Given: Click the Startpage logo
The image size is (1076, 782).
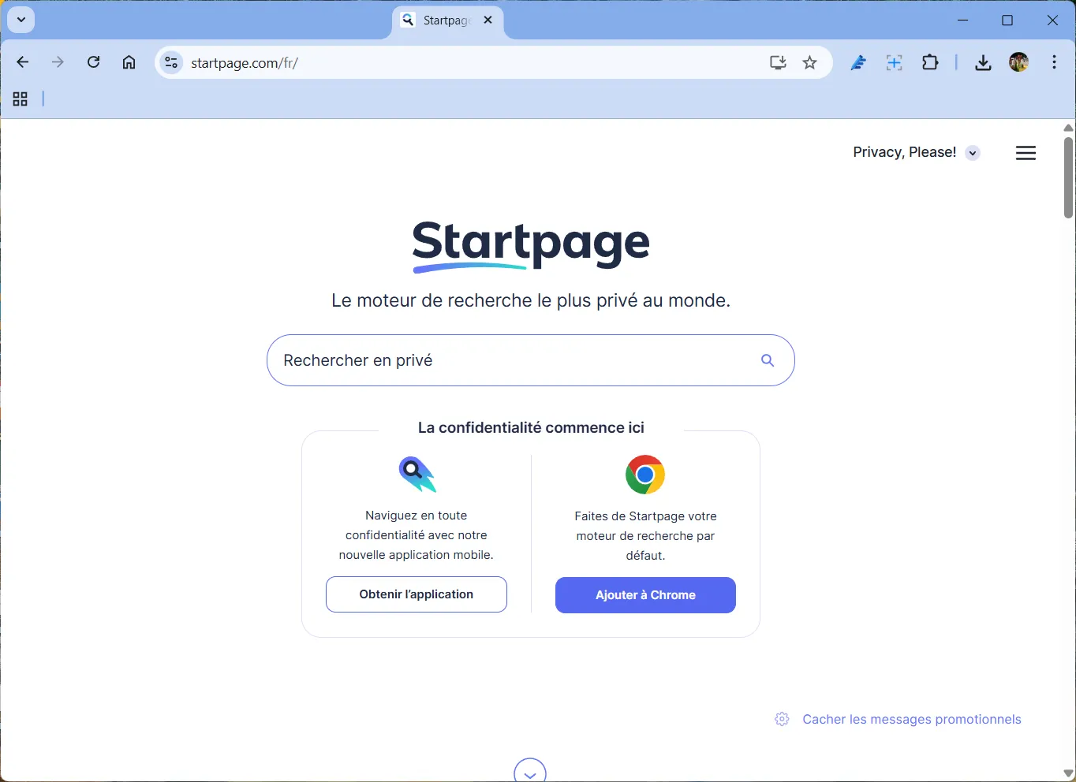Looking at the screenshot, I should click(x=531, y=246).
